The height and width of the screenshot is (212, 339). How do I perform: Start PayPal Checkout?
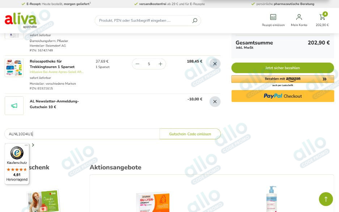point(283,96)
